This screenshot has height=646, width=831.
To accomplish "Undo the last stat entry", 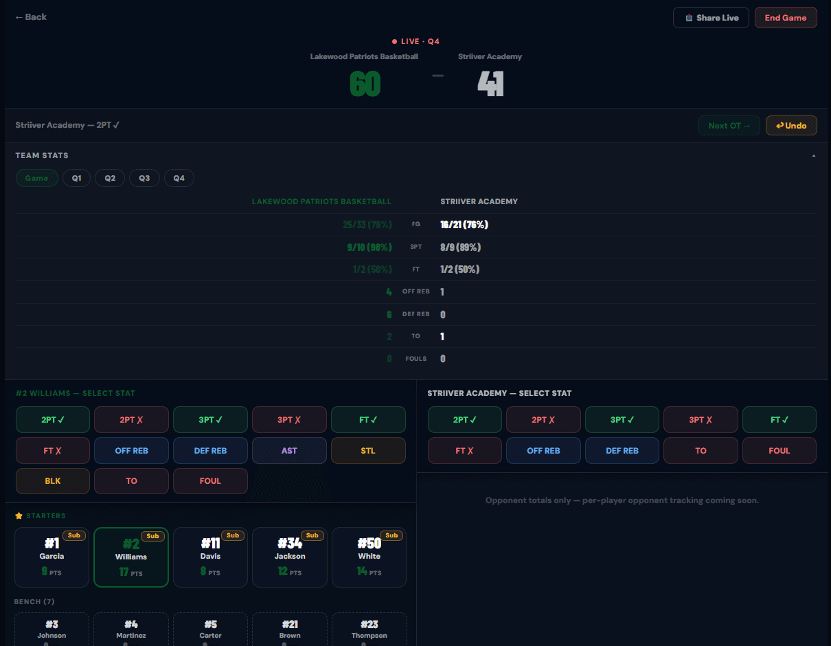I will [x=791, y=126].
